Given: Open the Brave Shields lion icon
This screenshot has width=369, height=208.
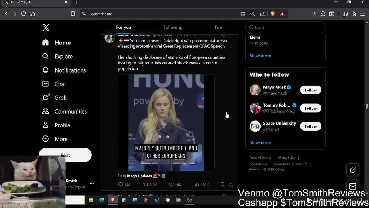Looking at the screenshot, I should (273, 14).
